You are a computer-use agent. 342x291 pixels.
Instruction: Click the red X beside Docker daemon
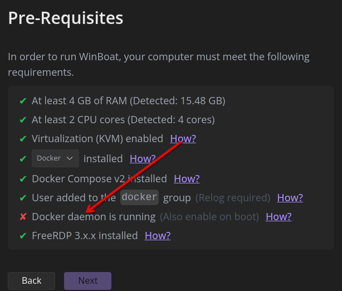point(23,217)
